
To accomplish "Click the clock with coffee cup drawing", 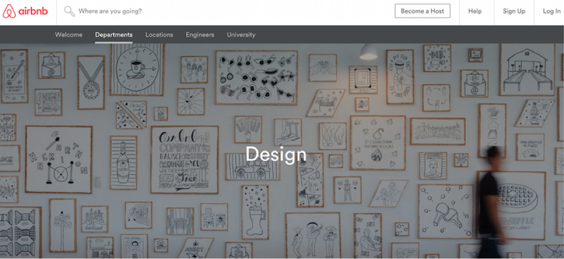I will pyautogui.click(x=137, y=69).
